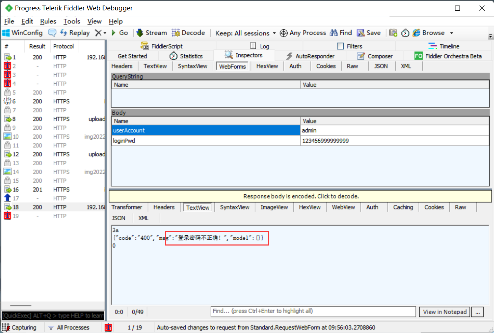Launch browser with the Browse button
Image resolution: width=494 pixels, height=333 pixels.
[429, 33]
